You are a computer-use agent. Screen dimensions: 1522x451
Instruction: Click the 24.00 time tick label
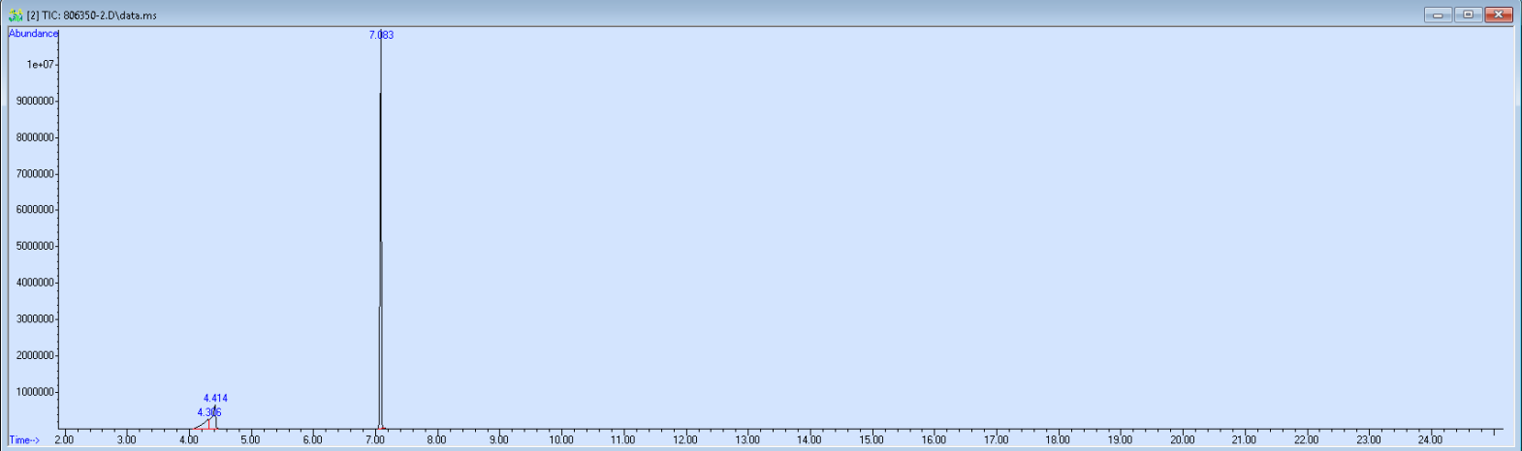[x=1430, y=440]
